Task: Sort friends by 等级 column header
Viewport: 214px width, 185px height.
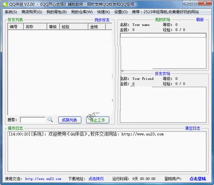Action: click(x=53, y=26)
